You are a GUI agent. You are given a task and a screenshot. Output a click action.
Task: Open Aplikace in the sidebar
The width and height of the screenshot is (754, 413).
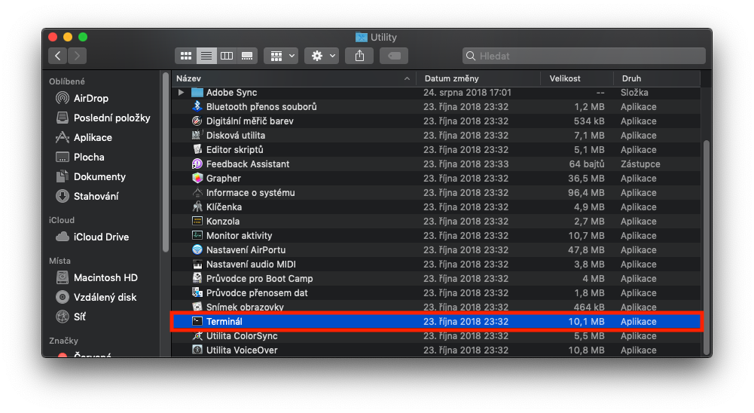point(84,138)
